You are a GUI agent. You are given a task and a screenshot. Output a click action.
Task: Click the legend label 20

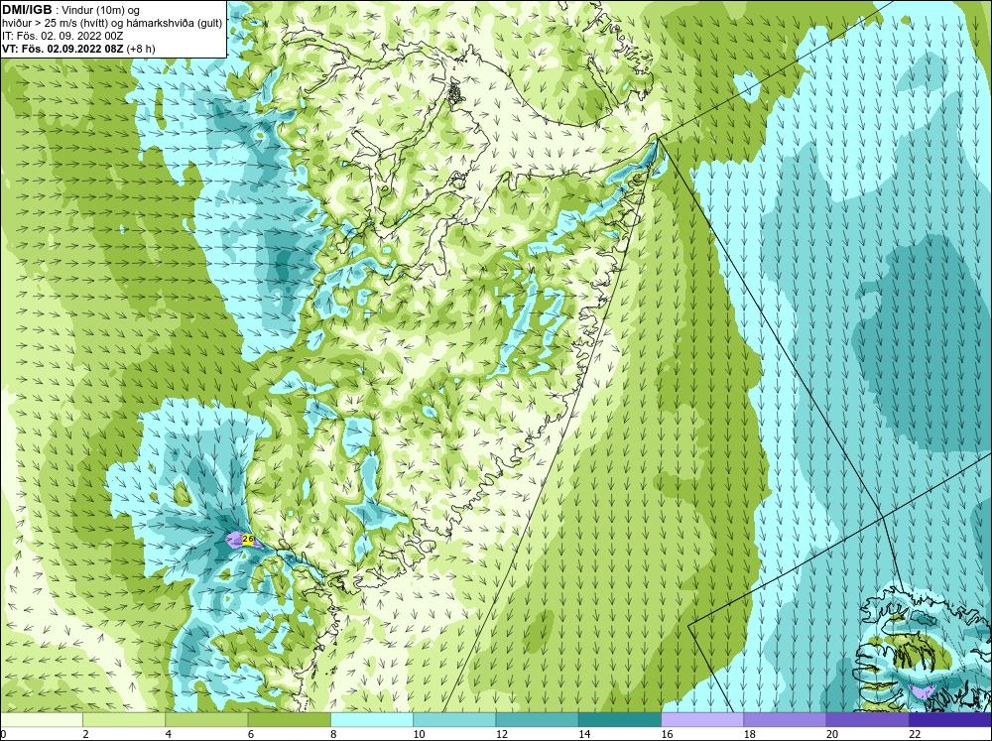click(832, 734)
